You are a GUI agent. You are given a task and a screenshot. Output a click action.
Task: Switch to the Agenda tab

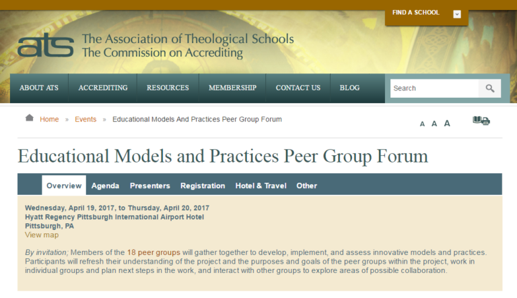(x=105, y=185)
